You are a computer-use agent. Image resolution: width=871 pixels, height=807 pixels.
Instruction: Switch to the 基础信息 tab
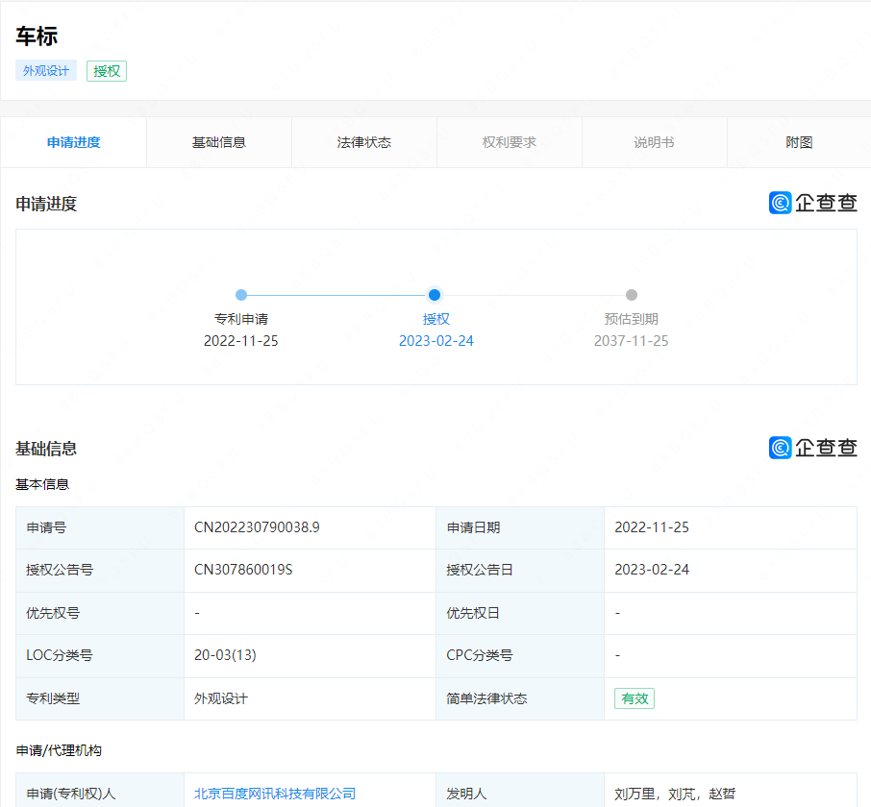coord(219,142)
